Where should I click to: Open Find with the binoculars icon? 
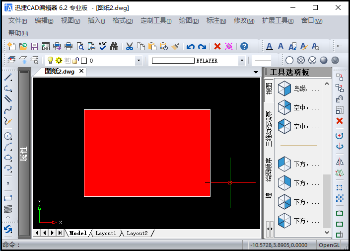point(114,46)
